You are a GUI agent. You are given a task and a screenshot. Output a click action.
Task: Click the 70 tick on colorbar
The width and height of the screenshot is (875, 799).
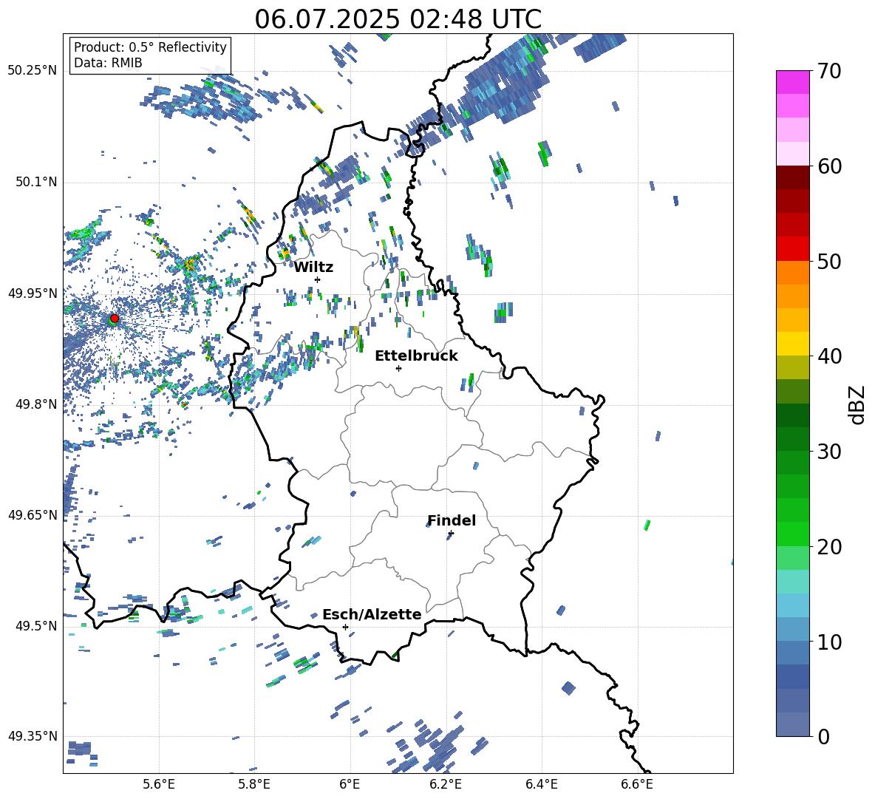pyautogui.click(x=829, y=71)
